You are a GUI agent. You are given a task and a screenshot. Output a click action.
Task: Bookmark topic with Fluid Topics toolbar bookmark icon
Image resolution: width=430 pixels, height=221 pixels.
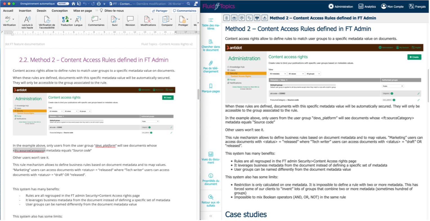226,18
